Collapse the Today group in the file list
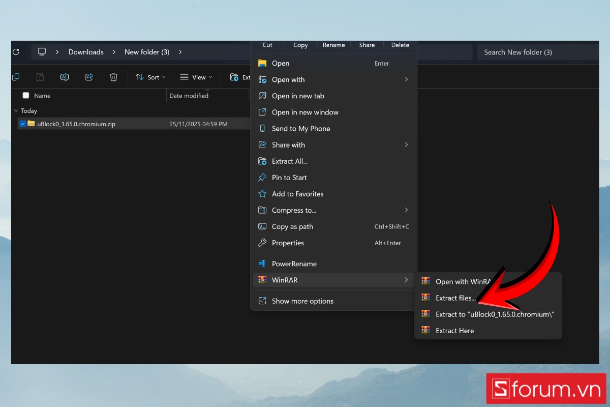This screenshot has height=407, width=610. tap(15, 110)
